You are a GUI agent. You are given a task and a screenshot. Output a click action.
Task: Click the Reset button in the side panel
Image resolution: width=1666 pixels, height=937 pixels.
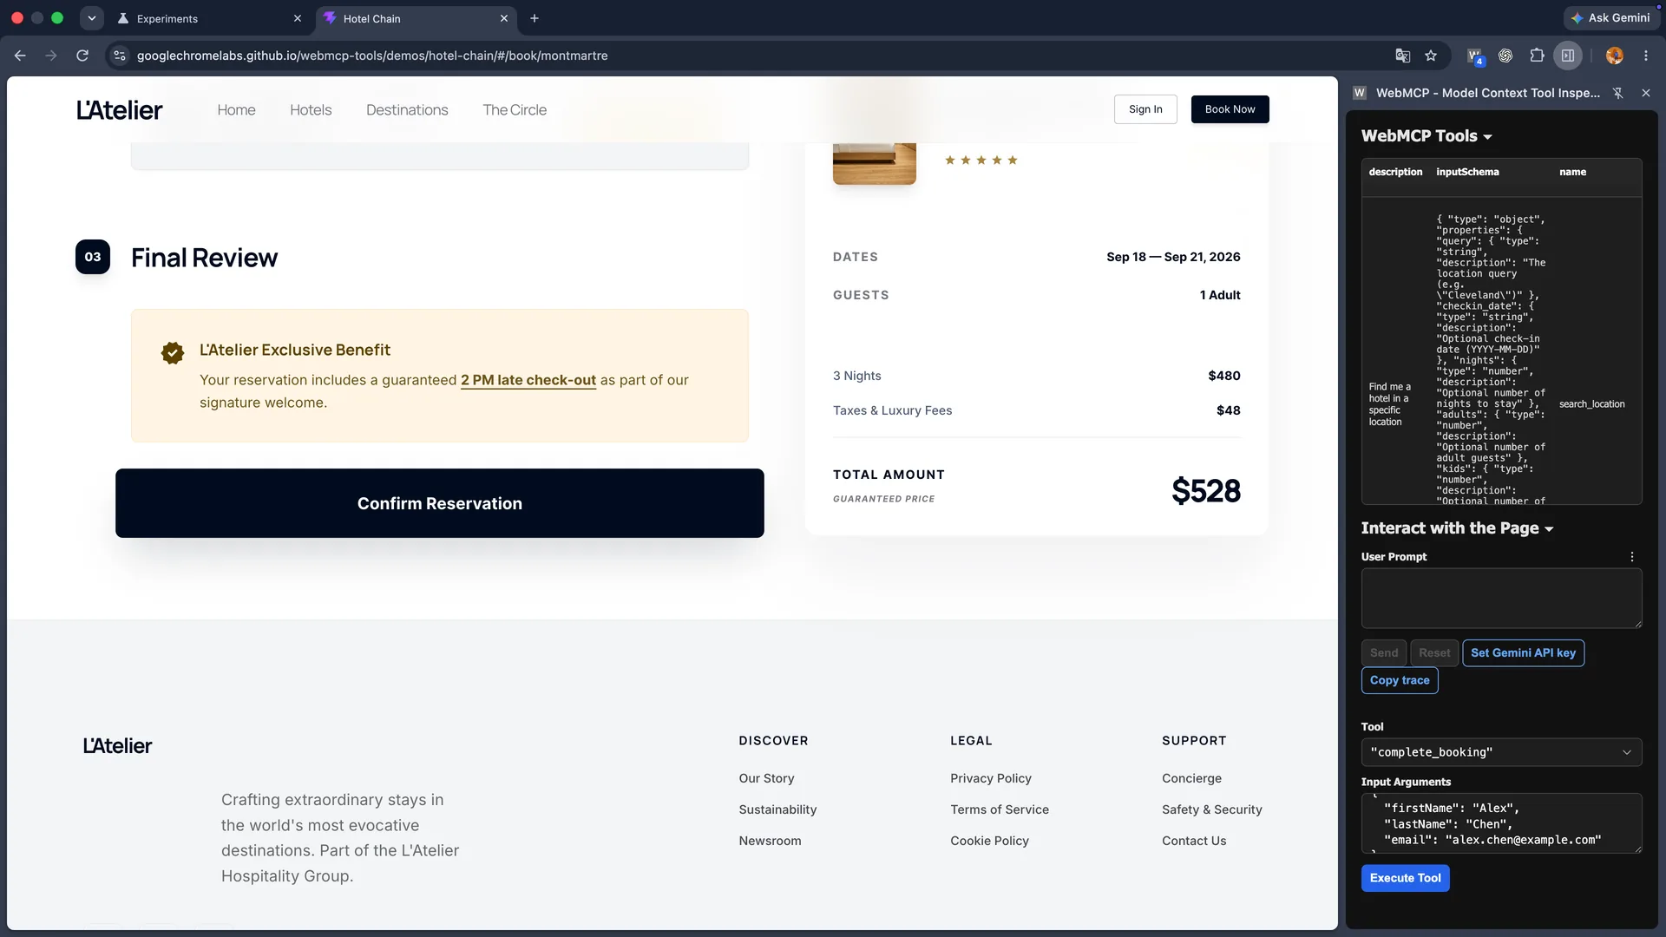1434,653
